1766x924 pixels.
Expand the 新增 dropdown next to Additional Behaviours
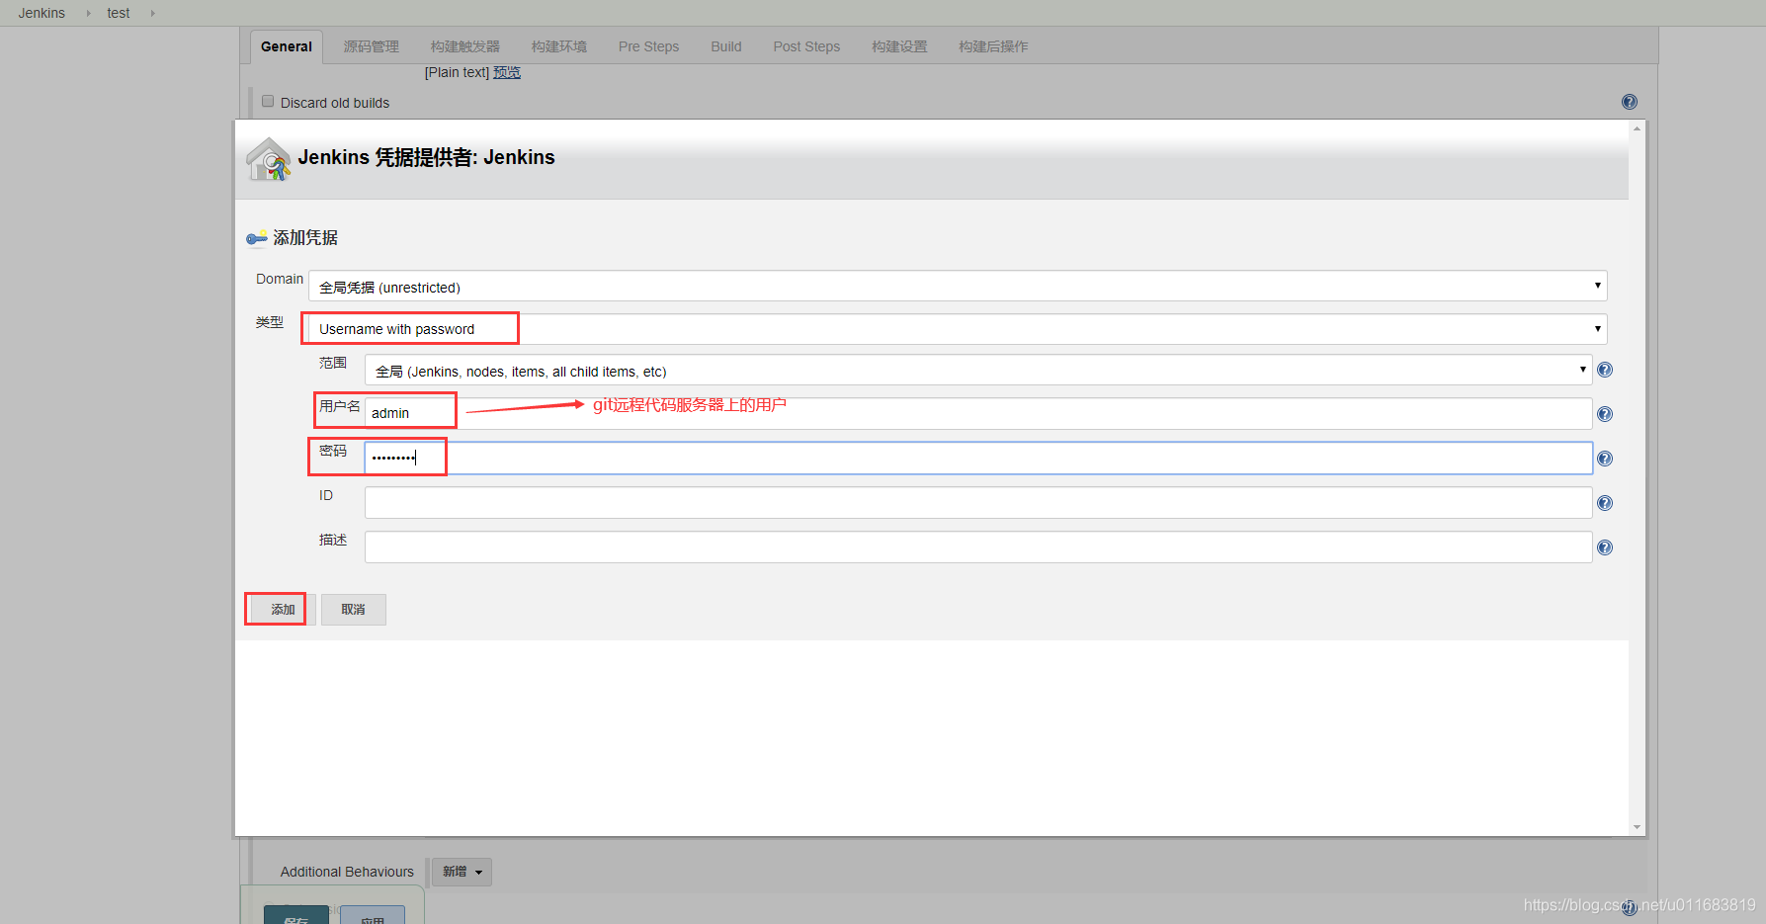(x=462, y=872)
